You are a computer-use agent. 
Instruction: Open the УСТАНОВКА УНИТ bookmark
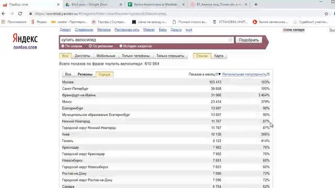click(230, 22)
